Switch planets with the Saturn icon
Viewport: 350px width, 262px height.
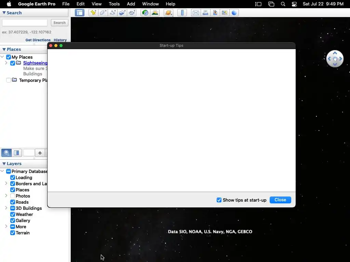click(169, 13)
